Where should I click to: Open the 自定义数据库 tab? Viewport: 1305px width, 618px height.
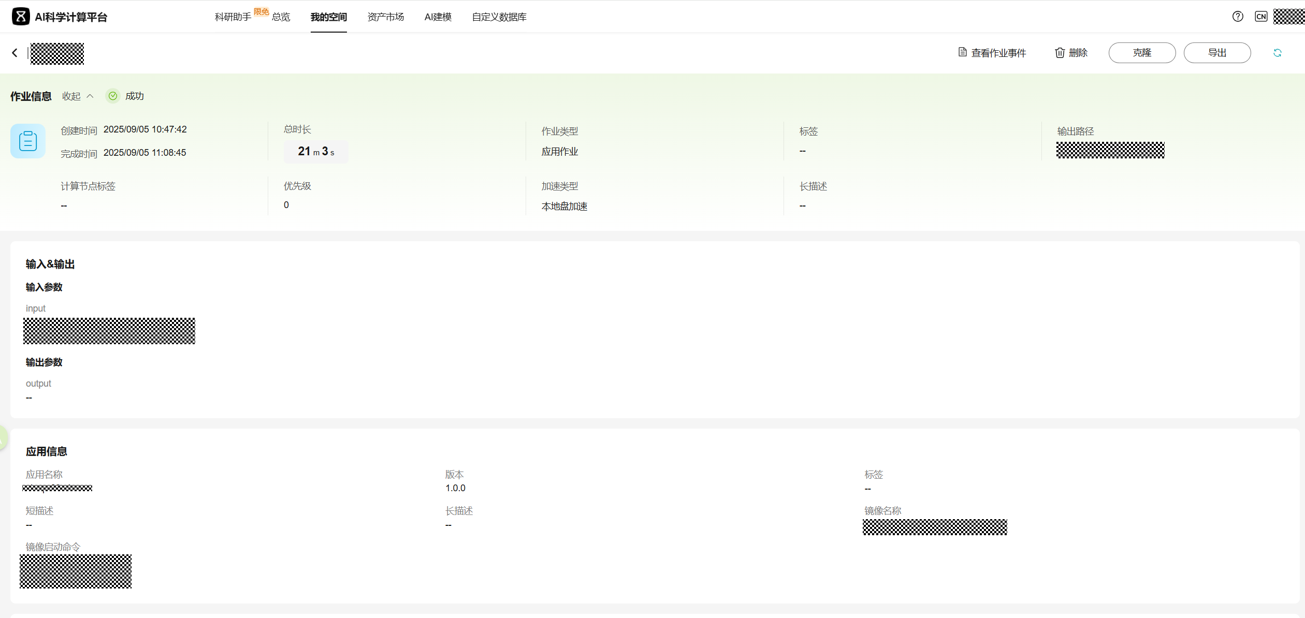pyautogui.click(x=499, y=17)
